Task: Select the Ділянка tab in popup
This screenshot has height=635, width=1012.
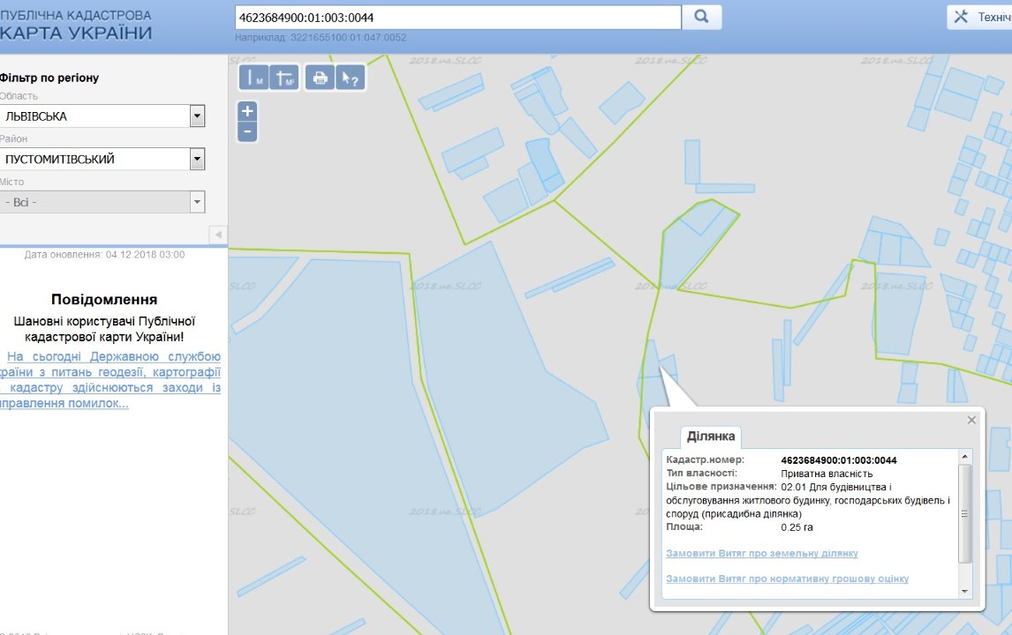Action: coord(711,437)
